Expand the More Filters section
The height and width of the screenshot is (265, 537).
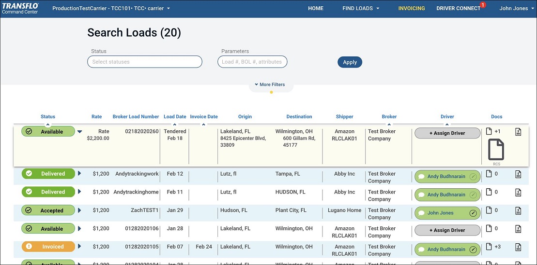(270, 84)
